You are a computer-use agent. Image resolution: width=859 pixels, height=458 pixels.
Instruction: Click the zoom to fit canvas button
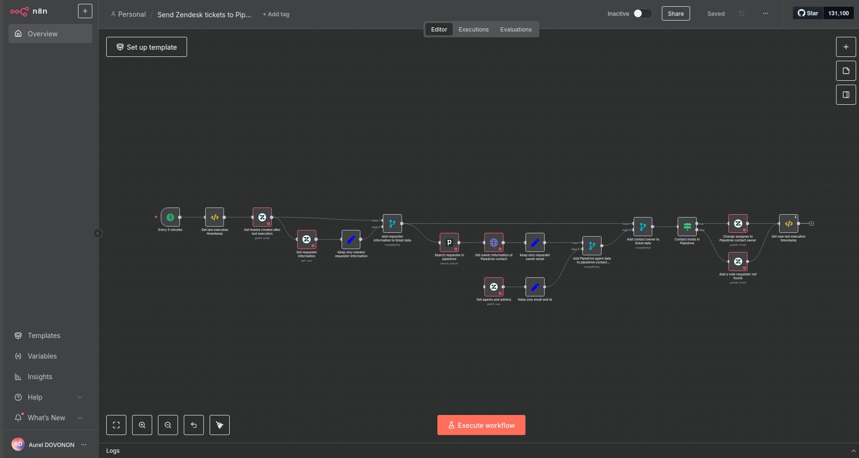pyautogui.click(x=116, y=425)
